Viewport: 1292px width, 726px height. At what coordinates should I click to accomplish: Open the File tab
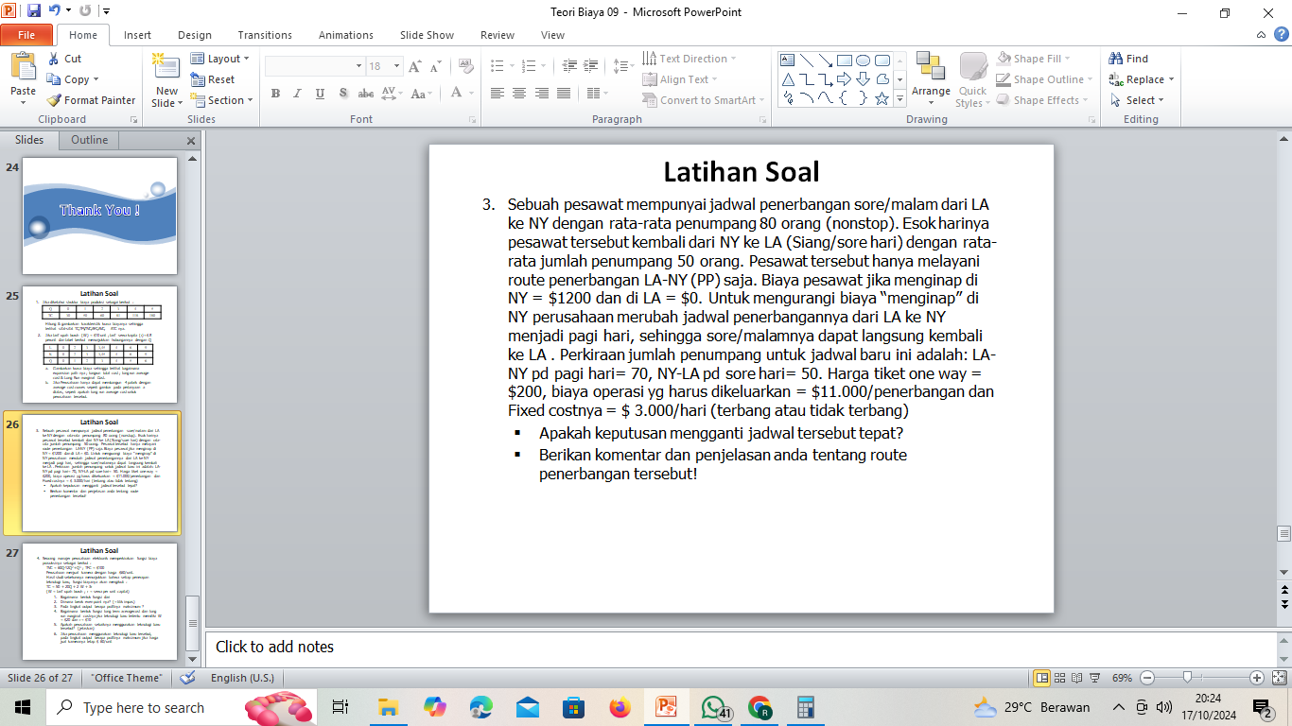pyautogui.click(x=26, y=35)
